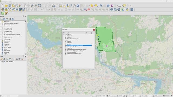Open the scale dropdown in status bar
The width and height of the screenshot is (173, 97).
(124, 96)
